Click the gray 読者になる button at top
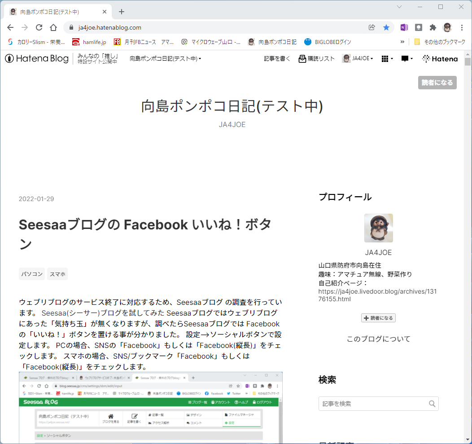Screen dimensions: 472x444 [x=437, y=83]
